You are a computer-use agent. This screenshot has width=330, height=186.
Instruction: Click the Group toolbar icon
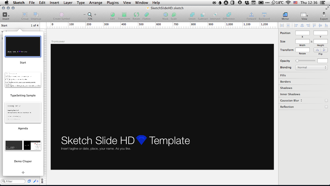click(25, 15)
